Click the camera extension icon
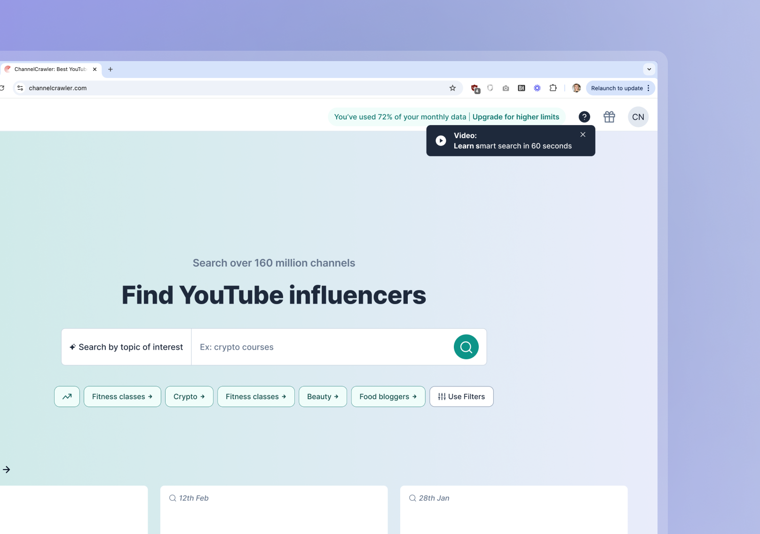 [506, 88]
